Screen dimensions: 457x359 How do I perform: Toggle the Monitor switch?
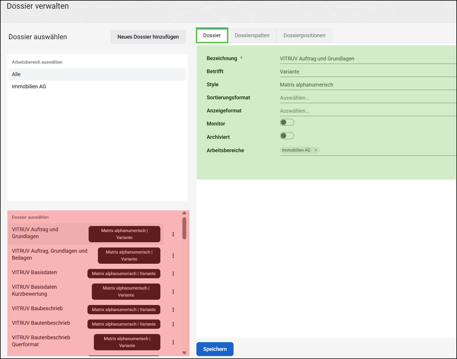click(287, 122)
